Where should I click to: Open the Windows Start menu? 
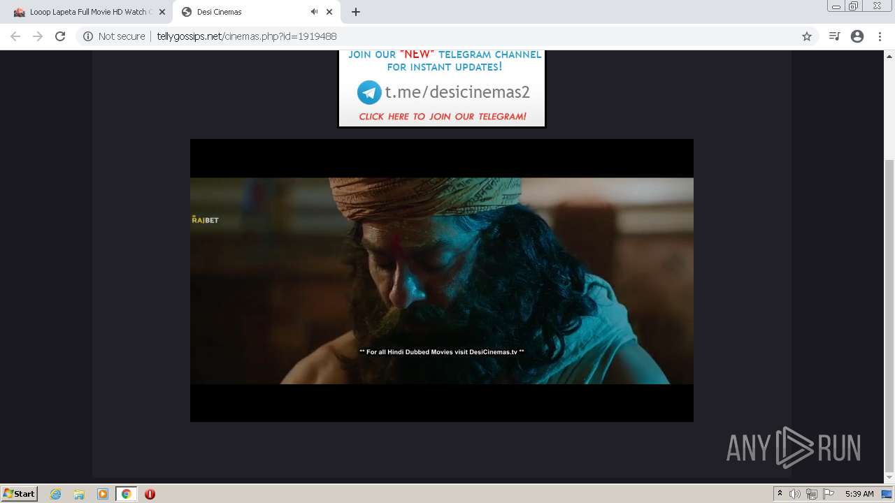click(x=20, y=494)
